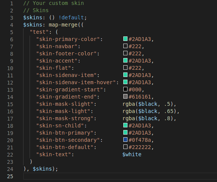Click the skin-btn-primary color swatch
The width and height of the screenshot is (217, 182).
tap(125, 132)
